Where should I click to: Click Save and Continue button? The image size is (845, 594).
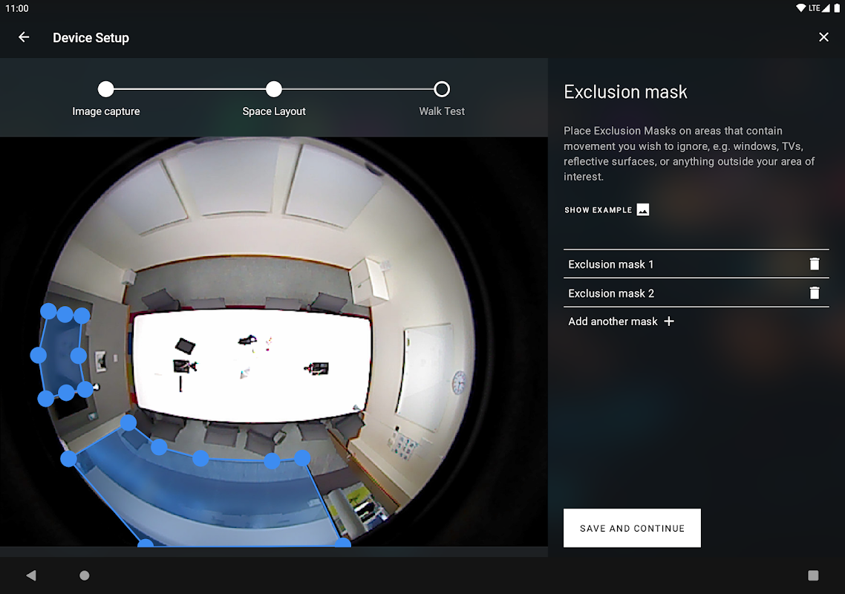632,528
